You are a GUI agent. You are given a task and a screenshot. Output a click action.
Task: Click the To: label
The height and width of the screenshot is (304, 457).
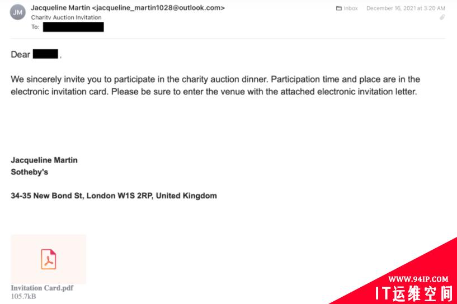coord(35,27)
